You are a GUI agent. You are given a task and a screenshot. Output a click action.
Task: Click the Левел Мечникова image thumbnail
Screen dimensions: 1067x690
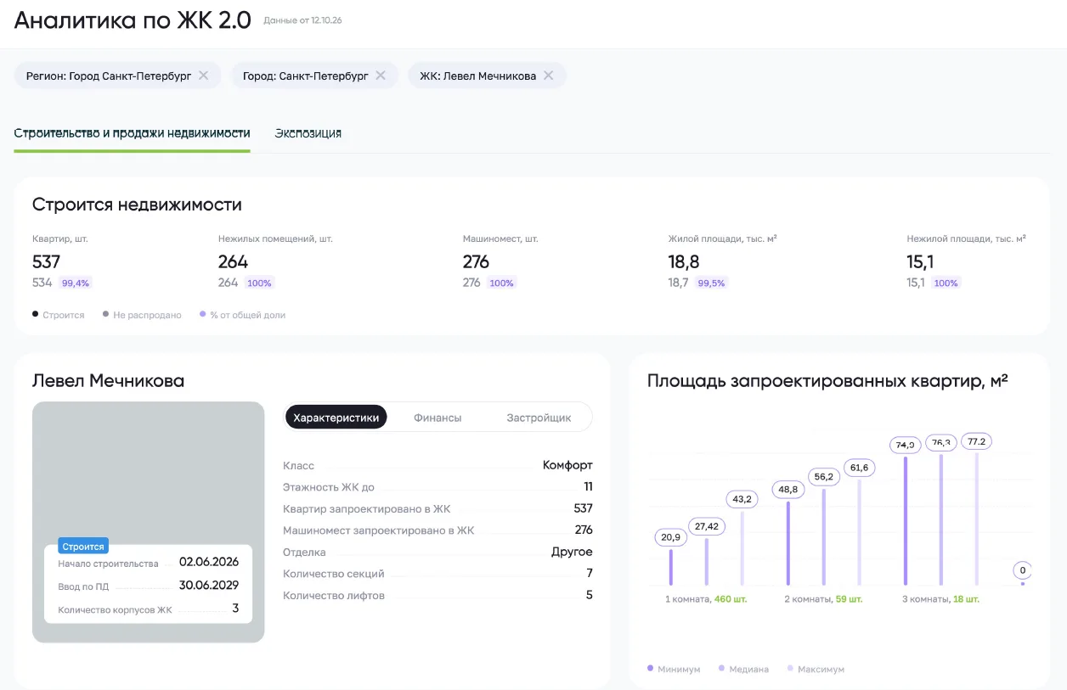[149, 522]
